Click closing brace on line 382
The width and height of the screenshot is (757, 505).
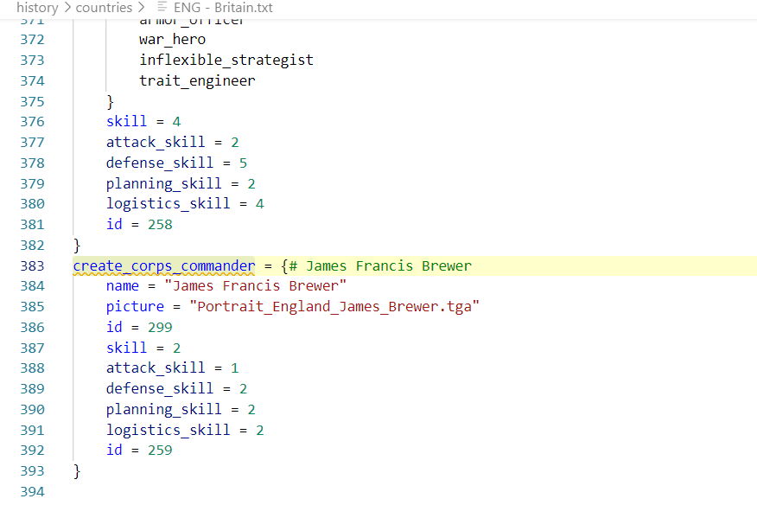[x=77, y=246]
